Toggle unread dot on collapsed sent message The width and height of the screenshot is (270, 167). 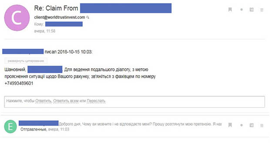click(242, 125)
